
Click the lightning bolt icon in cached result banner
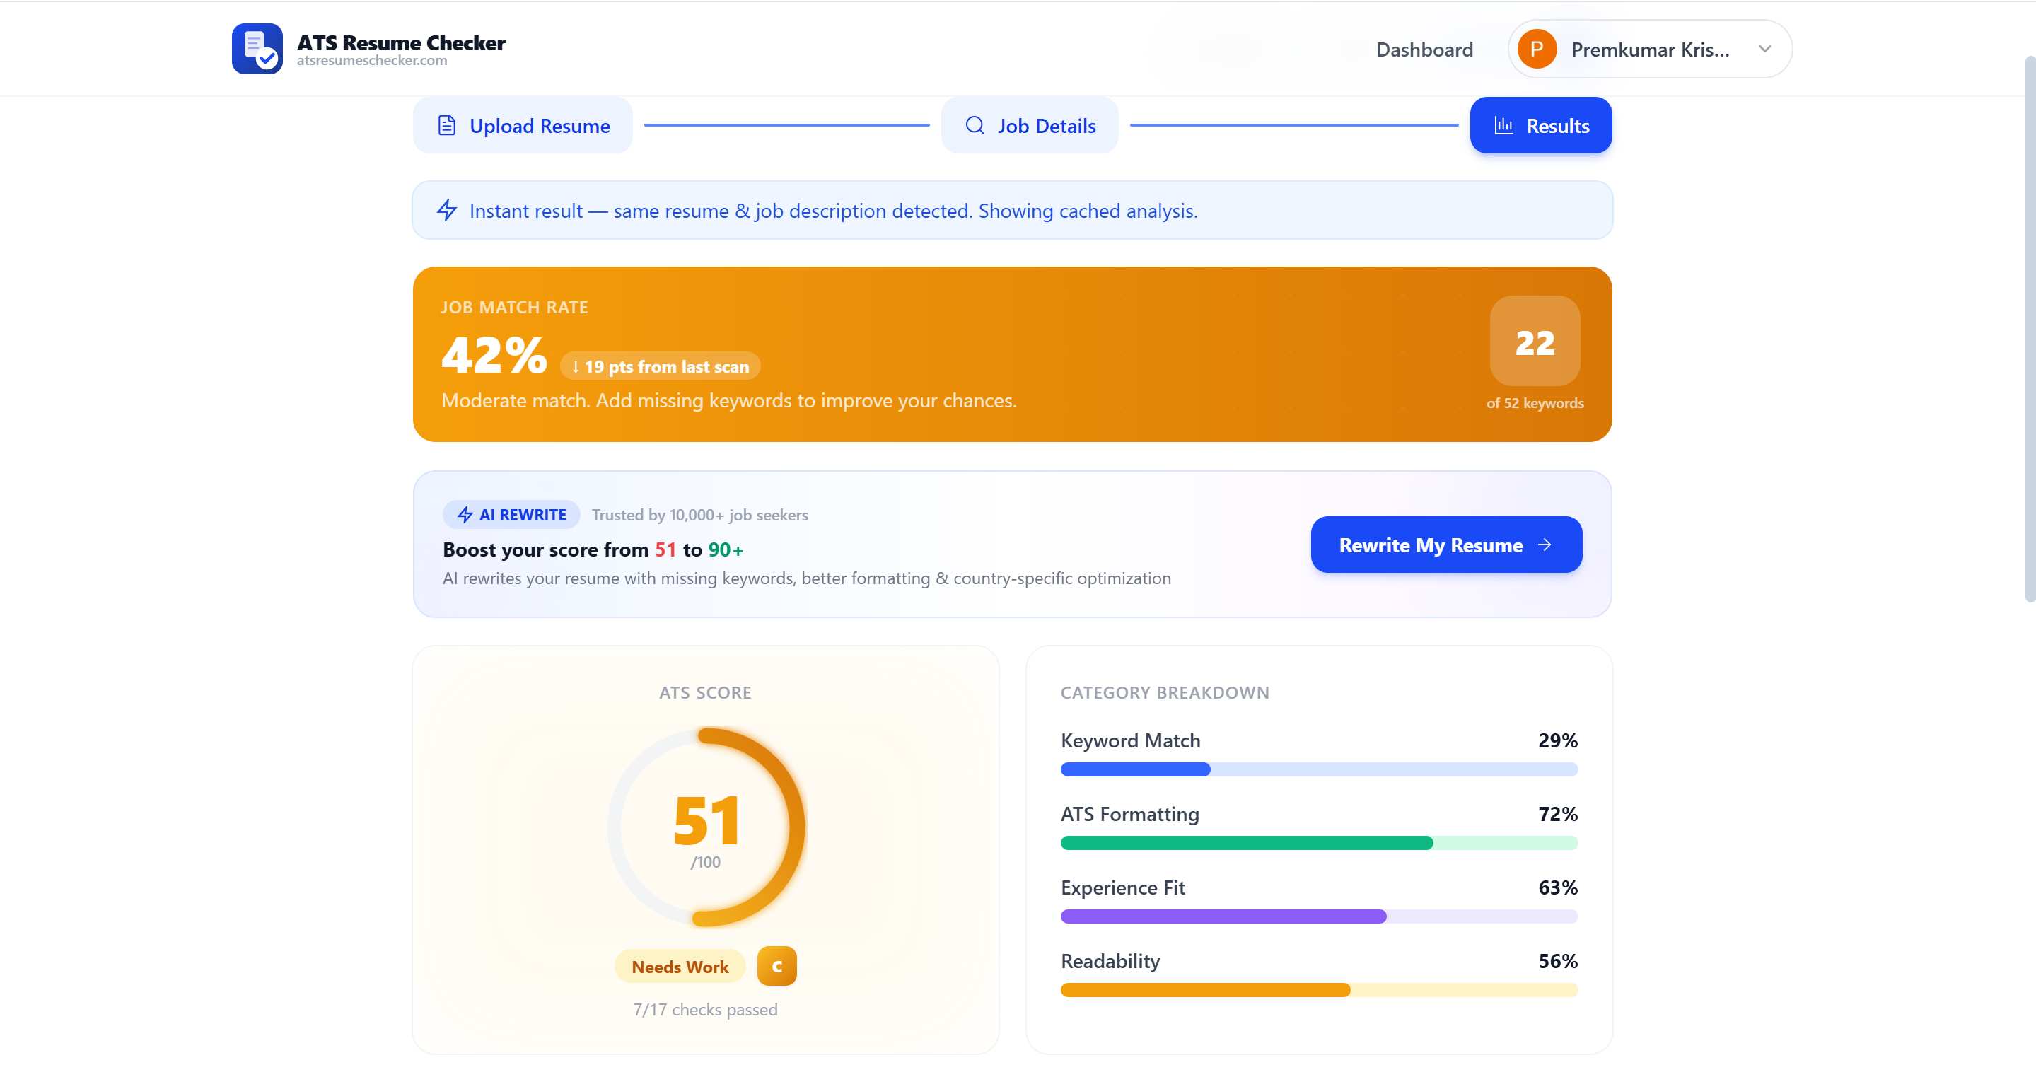point(446,210)
